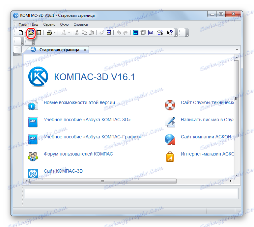Open Учебное пособие «Азбука КОМПАС-3D» link
Image resolution: width=254 pixels, height=227 pixels.
(87, 120)
